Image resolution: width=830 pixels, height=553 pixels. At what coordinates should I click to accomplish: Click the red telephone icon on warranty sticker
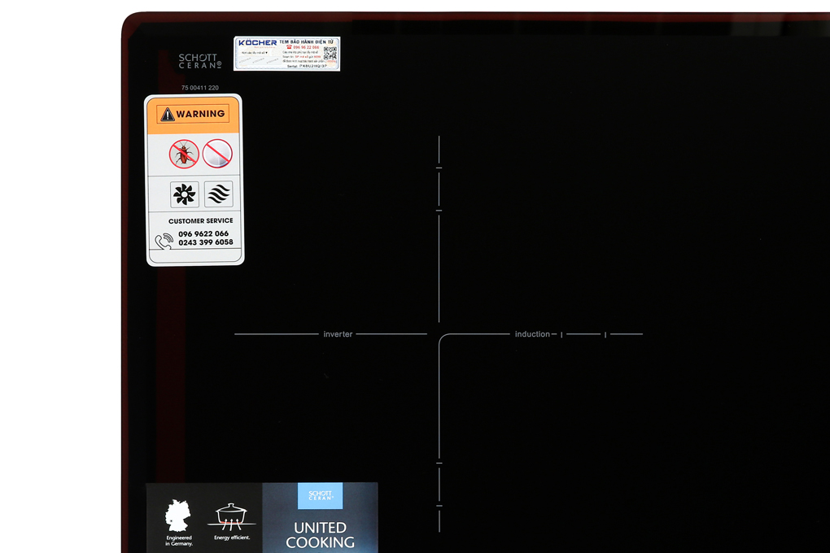pyautogui.click(x=289, y=47)
